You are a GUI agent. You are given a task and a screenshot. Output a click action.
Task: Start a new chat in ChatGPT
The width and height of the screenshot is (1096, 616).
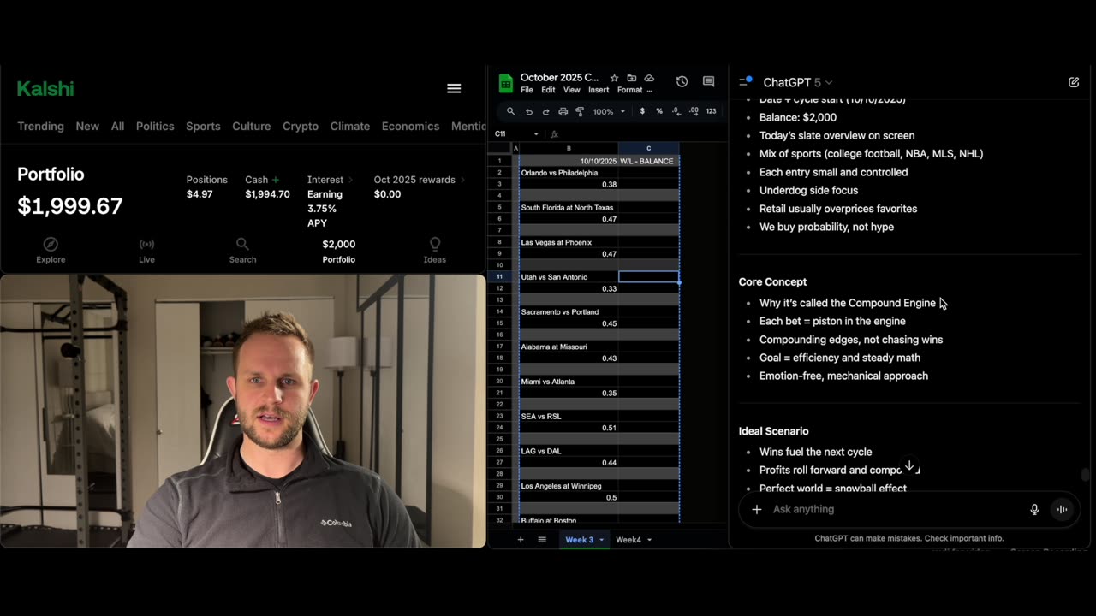(1074, 82)
